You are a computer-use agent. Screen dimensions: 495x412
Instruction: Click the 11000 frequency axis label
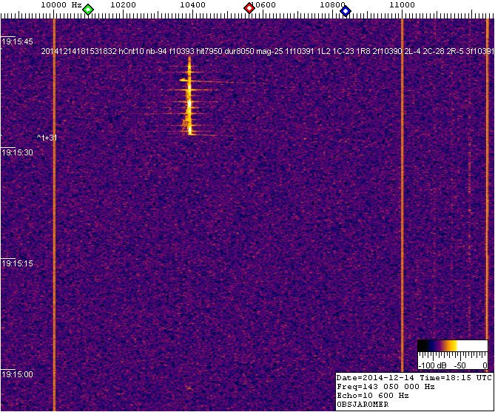pos(402,5)
